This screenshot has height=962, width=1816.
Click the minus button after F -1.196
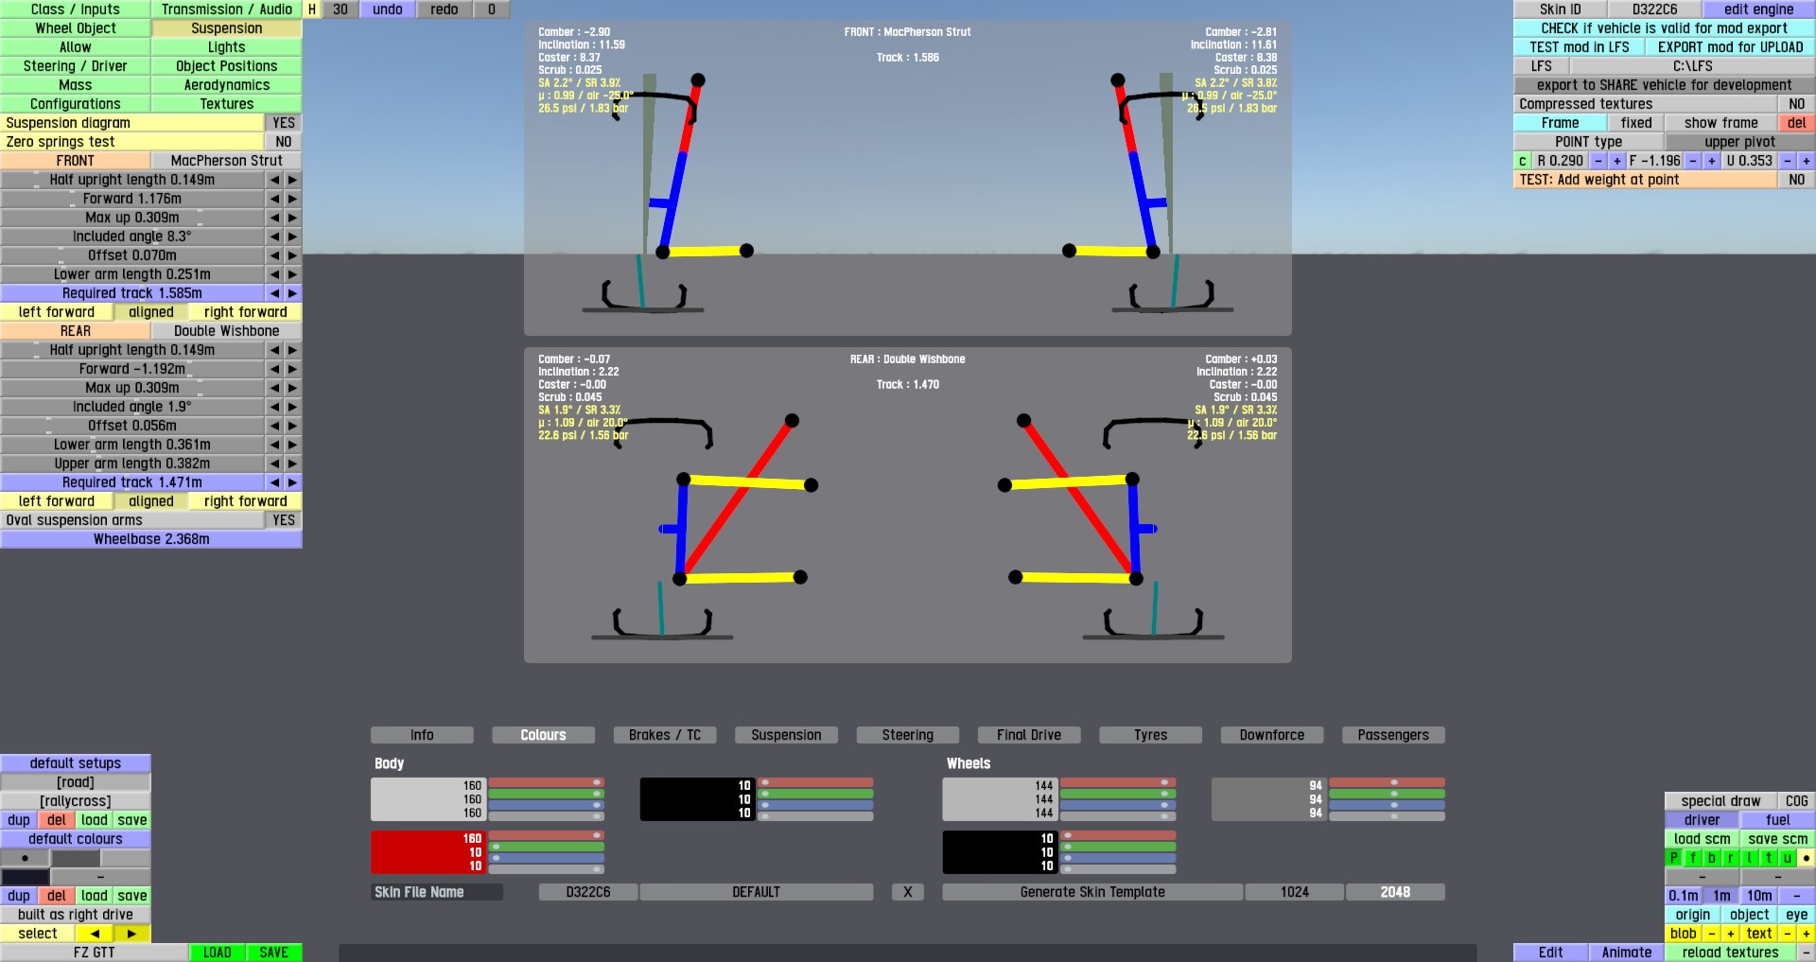[1693, 161]
